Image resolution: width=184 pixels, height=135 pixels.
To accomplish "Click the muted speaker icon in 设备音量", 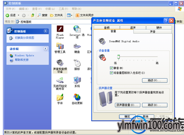I will tap(102, 57).
